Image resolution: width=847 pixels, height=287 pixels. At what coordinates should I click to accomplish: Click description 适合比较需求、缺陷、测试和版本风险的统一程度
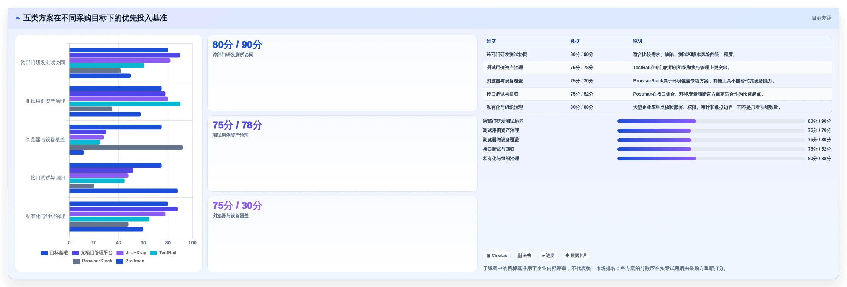[685, 55]
